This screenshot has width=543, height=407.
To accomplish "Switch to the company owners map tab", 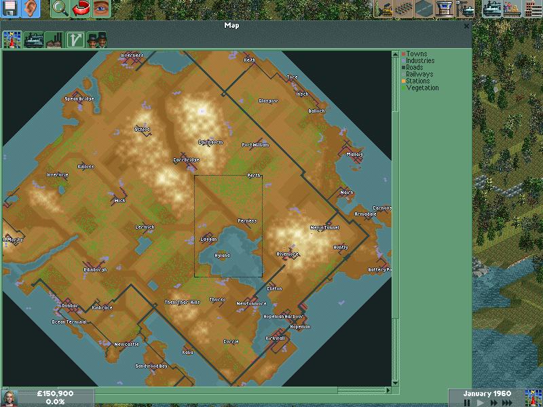I will [96, 39].
